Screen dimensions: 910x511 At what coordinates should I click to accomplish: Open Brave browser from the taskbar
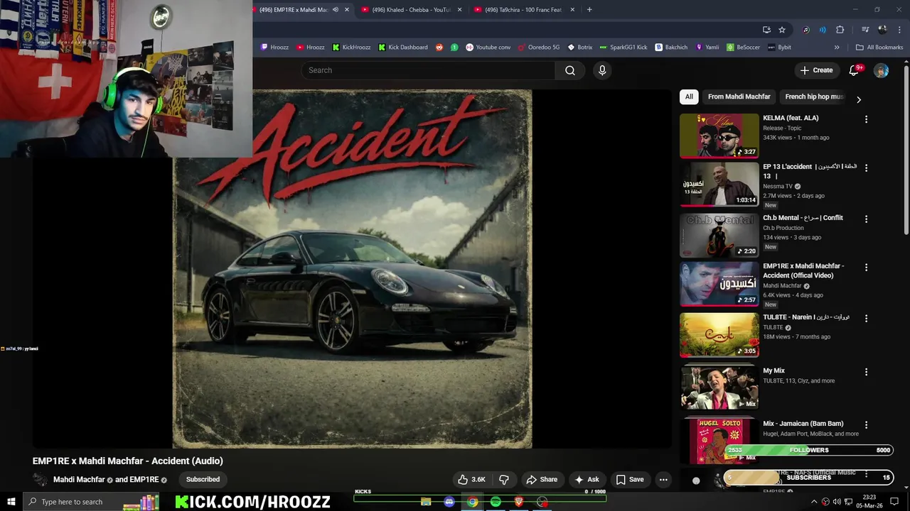519,502
